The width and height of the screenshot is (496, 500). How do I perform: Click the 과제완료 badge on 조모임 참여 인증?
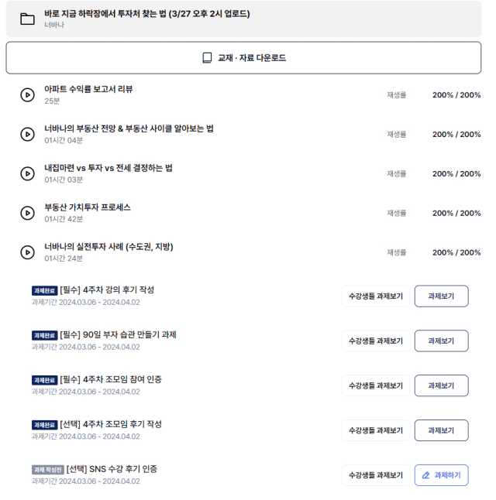pos(44,380)
